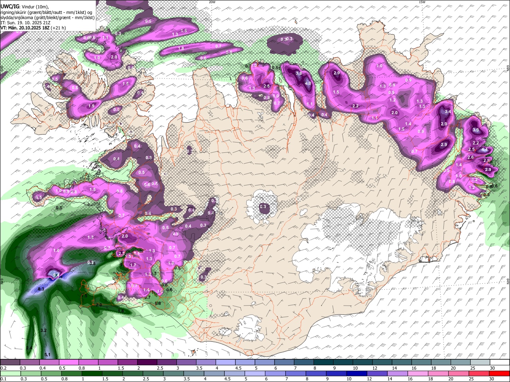Click the dark blue 10 swatch in the lower legend row
This screenshot has width=510, height=382.
tap(356, 373)
